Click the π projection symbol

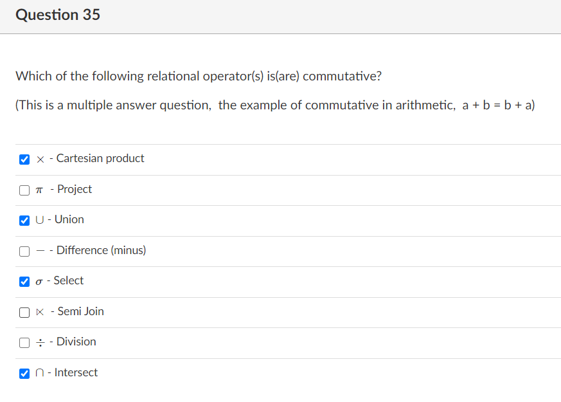point(39,190)
